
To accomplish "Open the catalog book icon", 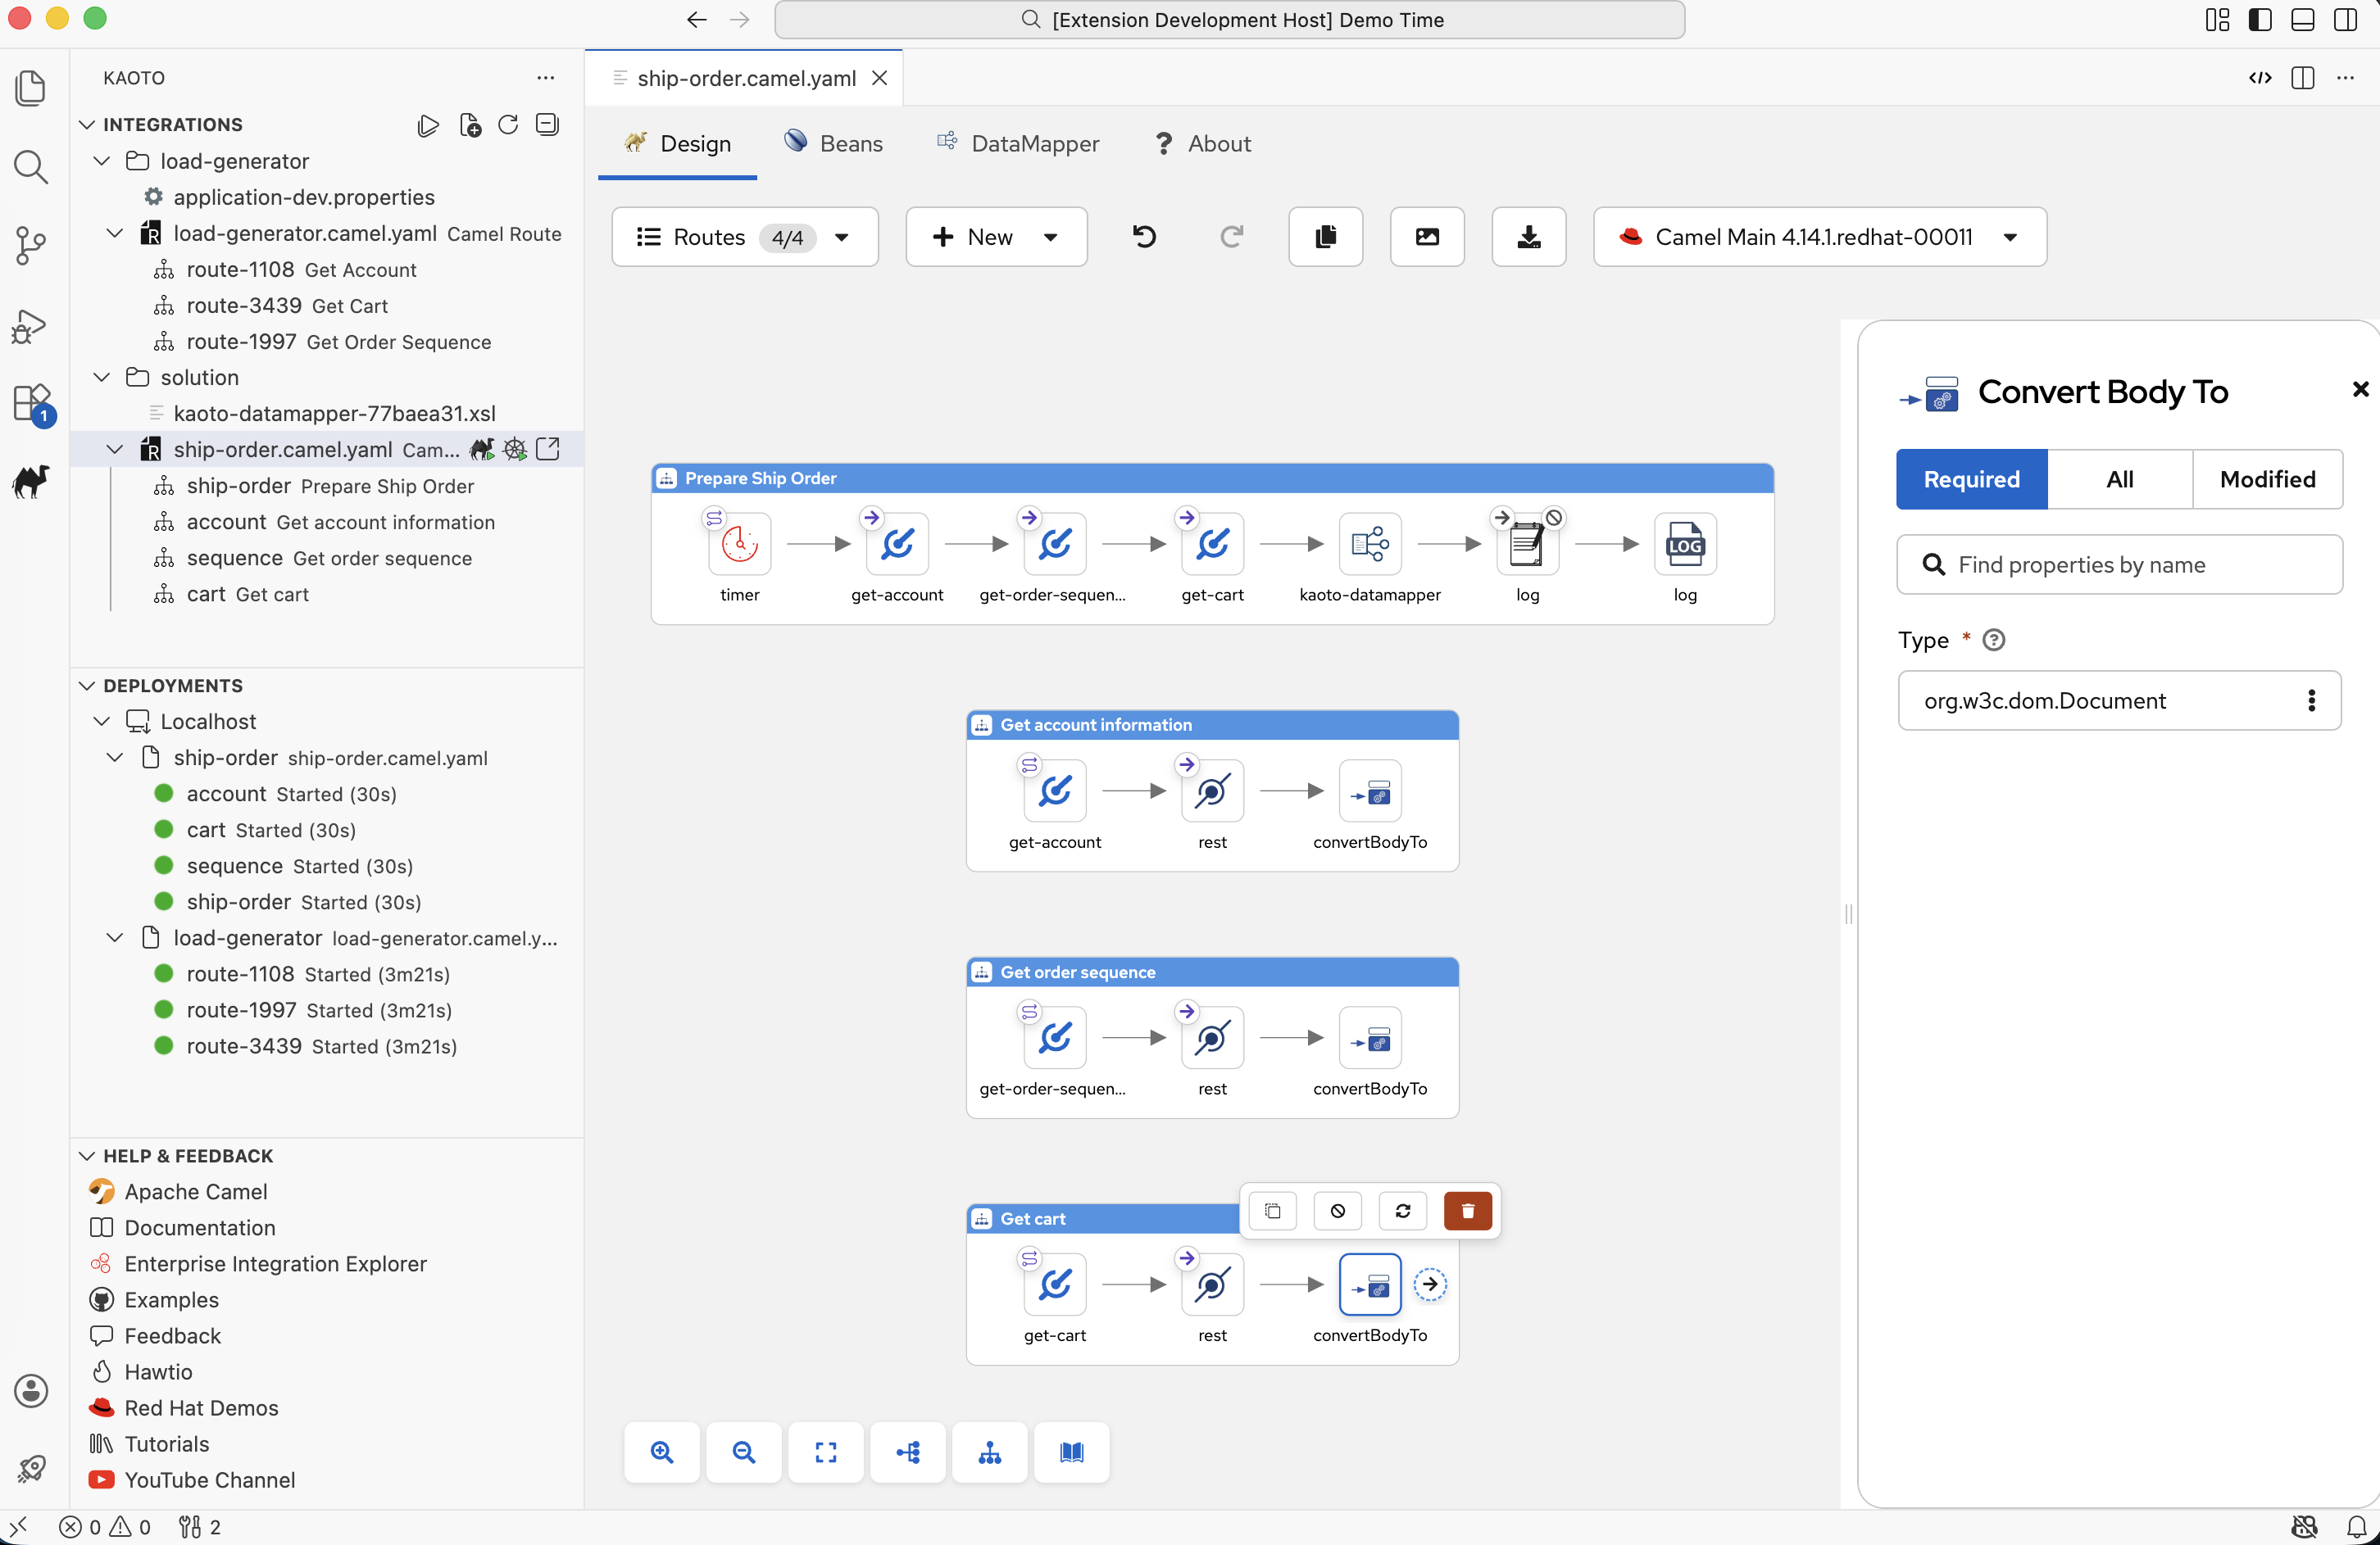I will (1071, 1452).
